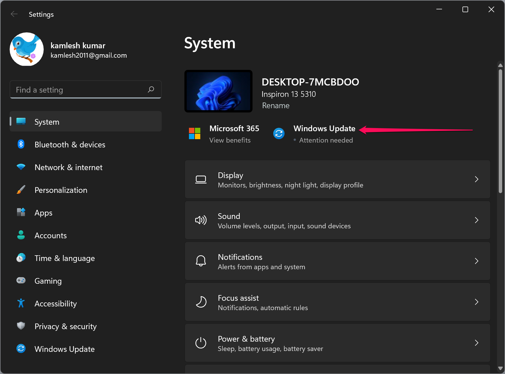Open the Notifications chevron arrow

coord(477,261)
